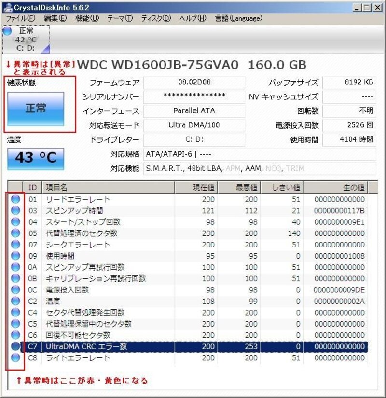Viewport: 386px width, 398px height.
Task: Click the 項目名 column header
Action: (108, 187)
